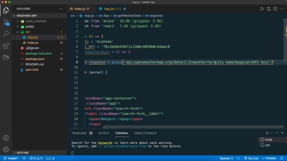Screen dimensions: 287x161
Task: Open the Search view in activity bar
Action: [6, 34]
